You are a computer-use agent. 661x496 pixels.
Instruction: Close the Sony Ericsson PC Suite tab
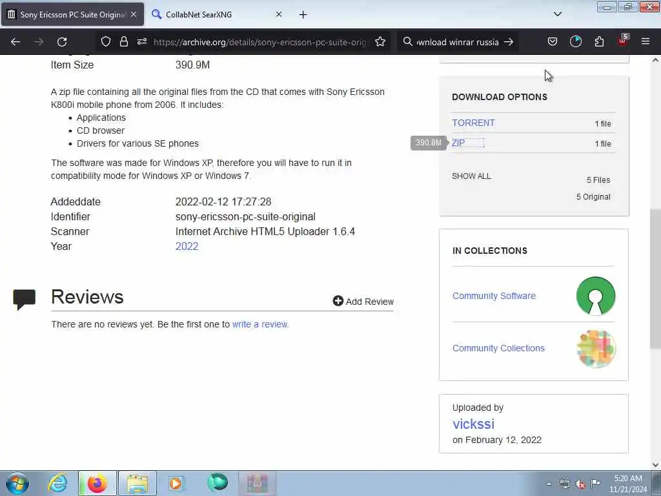134,14
